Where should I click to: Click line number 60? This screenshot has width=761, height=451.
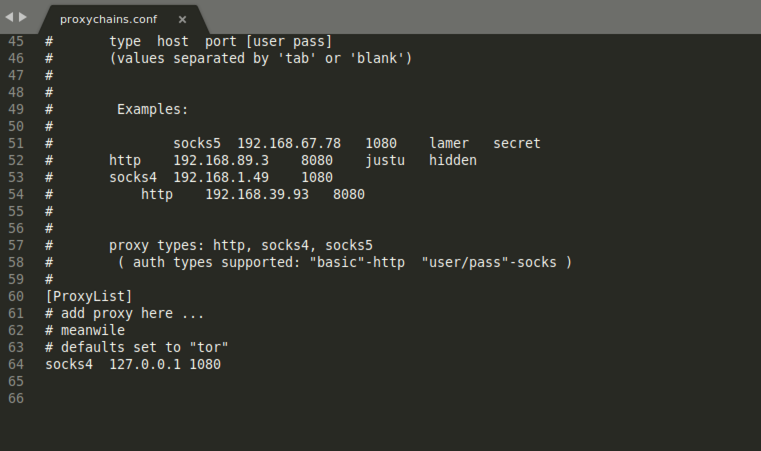pos(15,296)
